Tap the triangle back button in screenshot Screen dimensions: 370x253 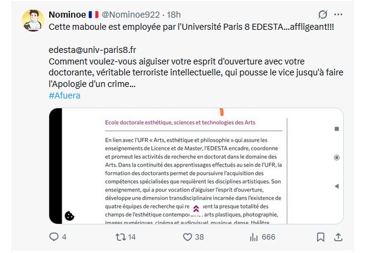(336, 186)
